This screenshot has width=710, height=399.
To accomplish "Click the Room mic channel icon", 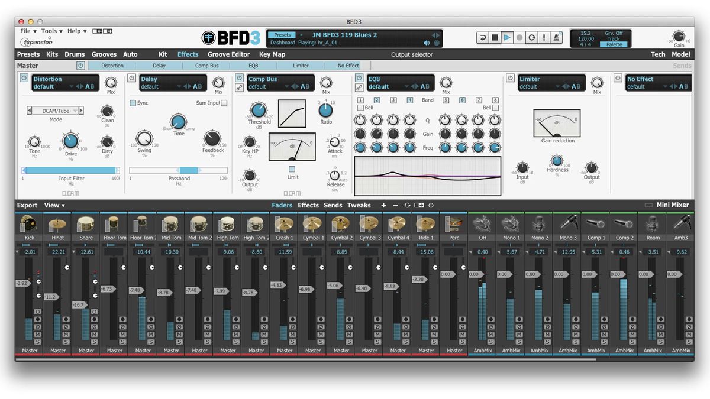I will tap(653, 223).
